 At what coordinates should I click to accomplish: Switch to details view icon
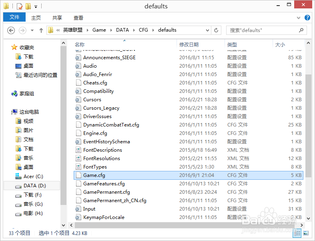[x=297, y=233]
